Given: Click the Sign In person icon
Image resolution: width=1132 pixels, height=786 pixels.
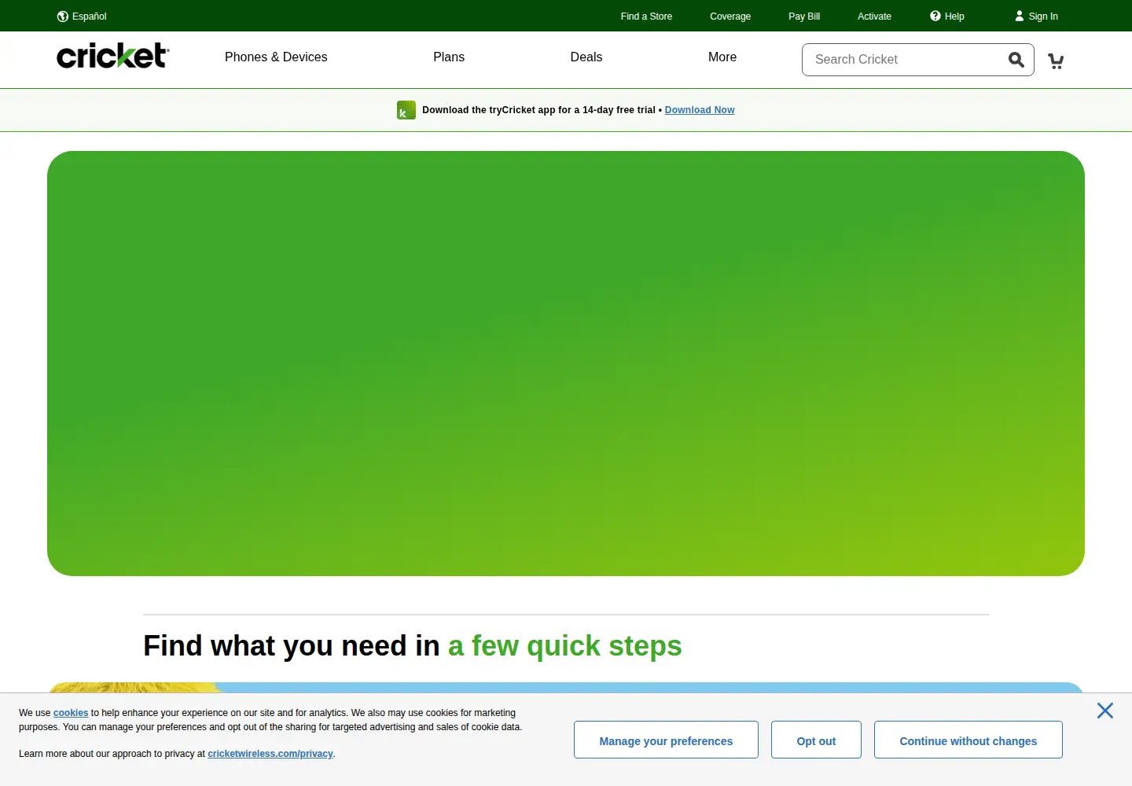Looking at the screenshot, I should click(x=1020, y=16).
